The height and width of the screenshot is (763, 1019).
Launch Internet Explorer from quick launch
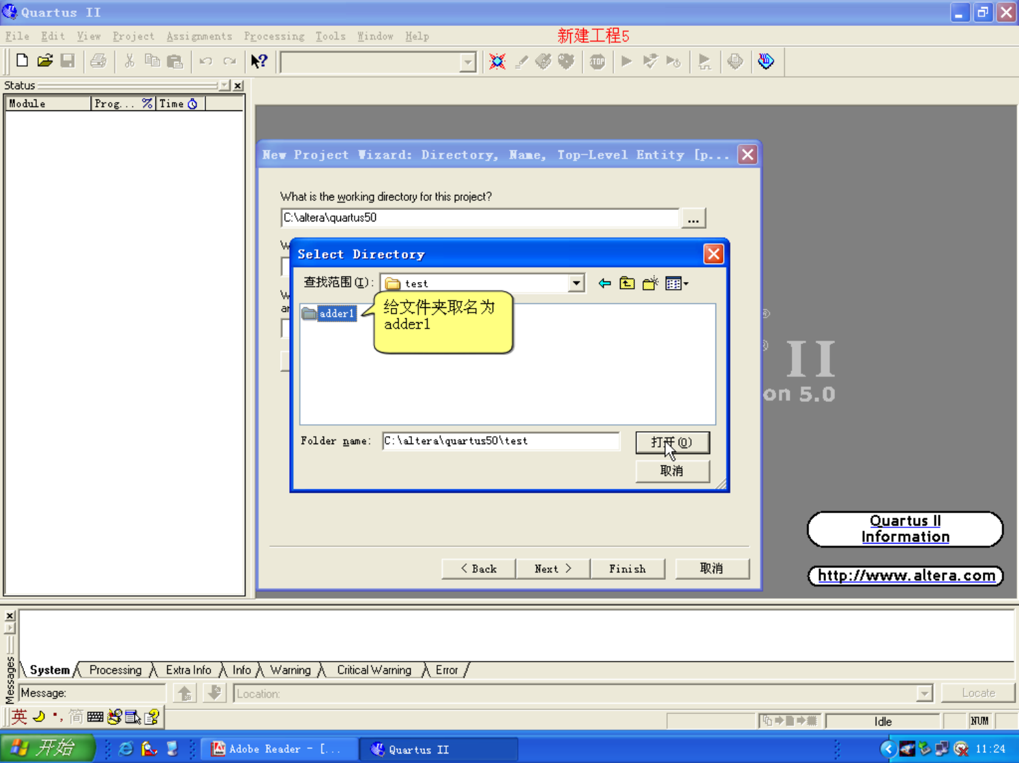tap(126, 749)
